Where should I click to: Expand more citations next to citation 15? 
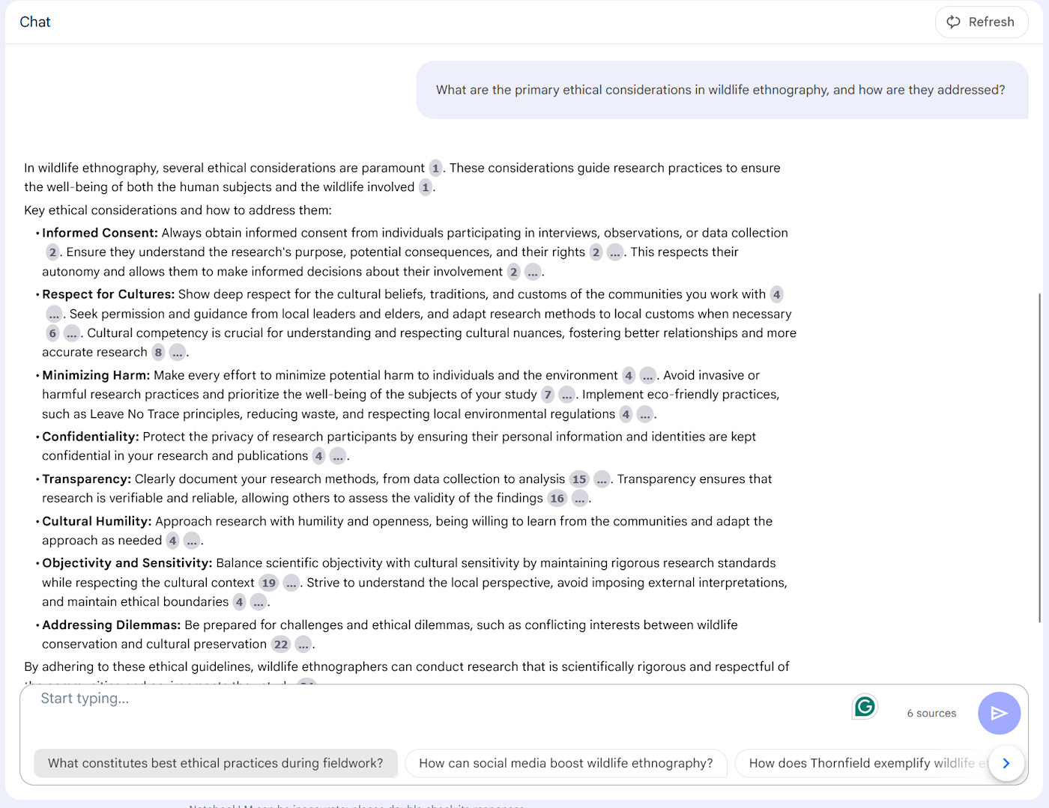pos(602,479)
